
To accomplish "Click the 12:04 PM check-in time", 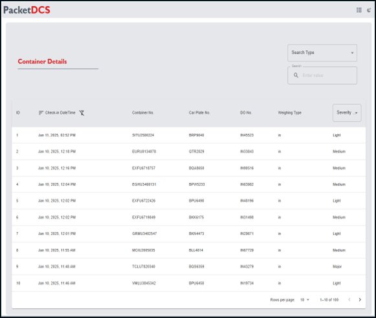I will [57, 184].
